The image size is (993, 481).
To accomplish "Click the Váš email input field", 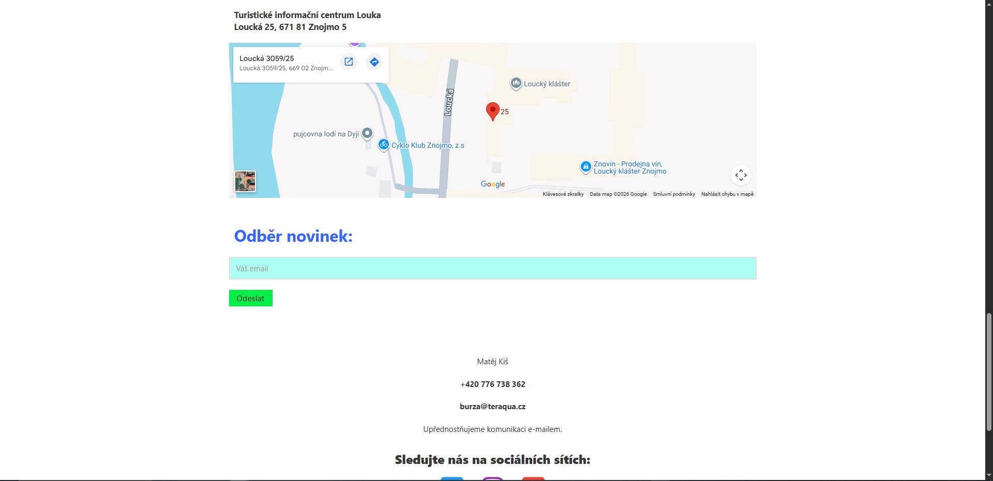I will tap(492, 268).
